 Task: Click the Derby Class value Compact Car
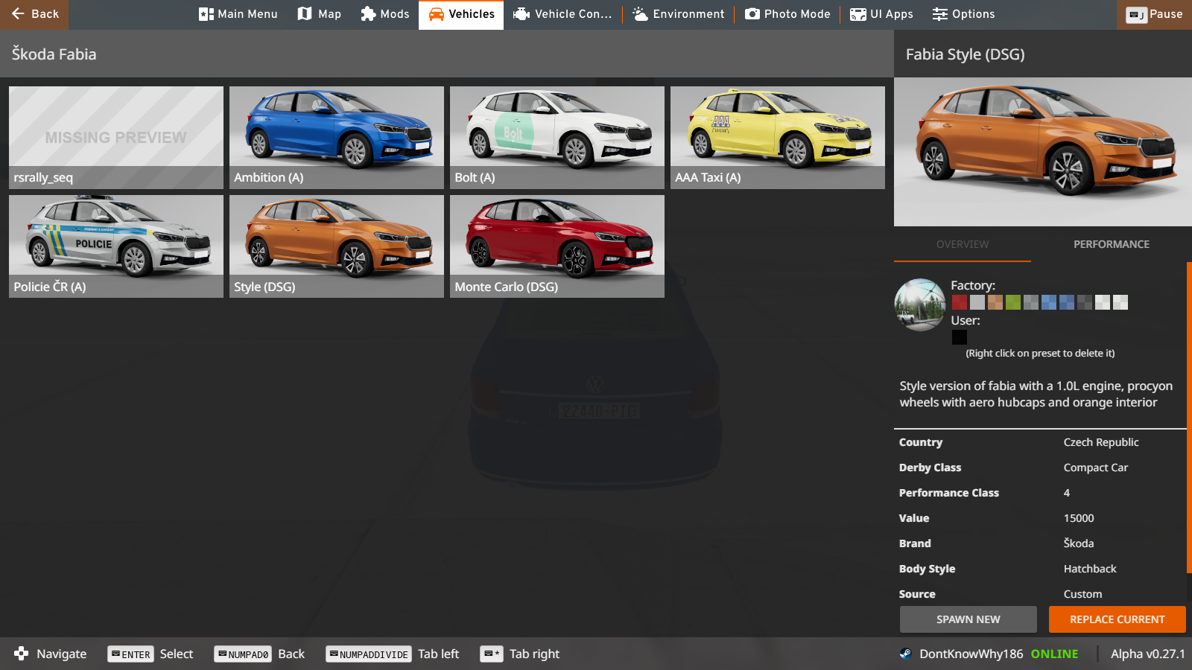click(1096, 468)
